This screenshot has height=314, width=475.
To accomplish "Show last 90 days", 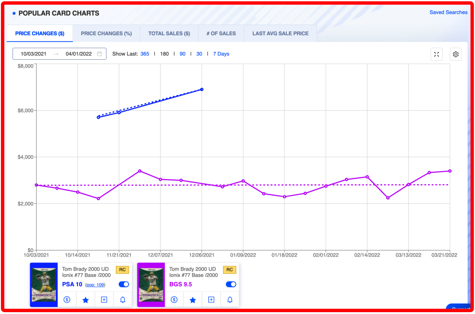I will click(182, 54).
